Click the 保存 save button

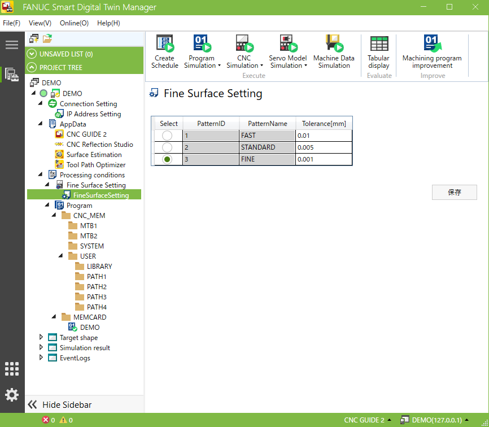click(x=454, y=192)
